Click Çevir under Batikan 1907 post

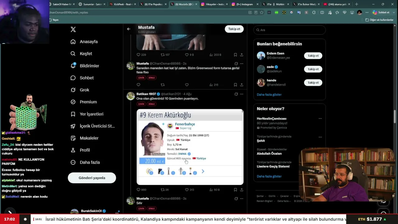(141, 104)
